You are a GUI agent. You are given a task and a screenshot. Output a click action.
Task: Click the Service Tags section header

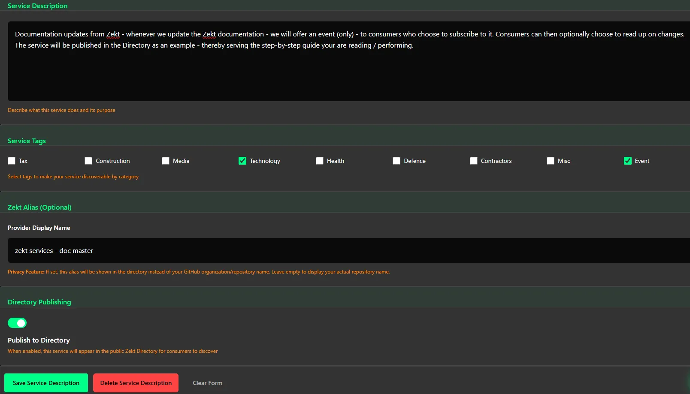click(27, 141)
